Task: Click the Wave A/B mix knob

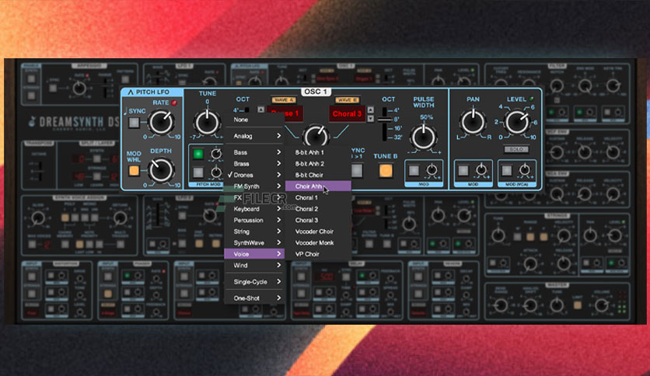Action: tap(316, 135)
